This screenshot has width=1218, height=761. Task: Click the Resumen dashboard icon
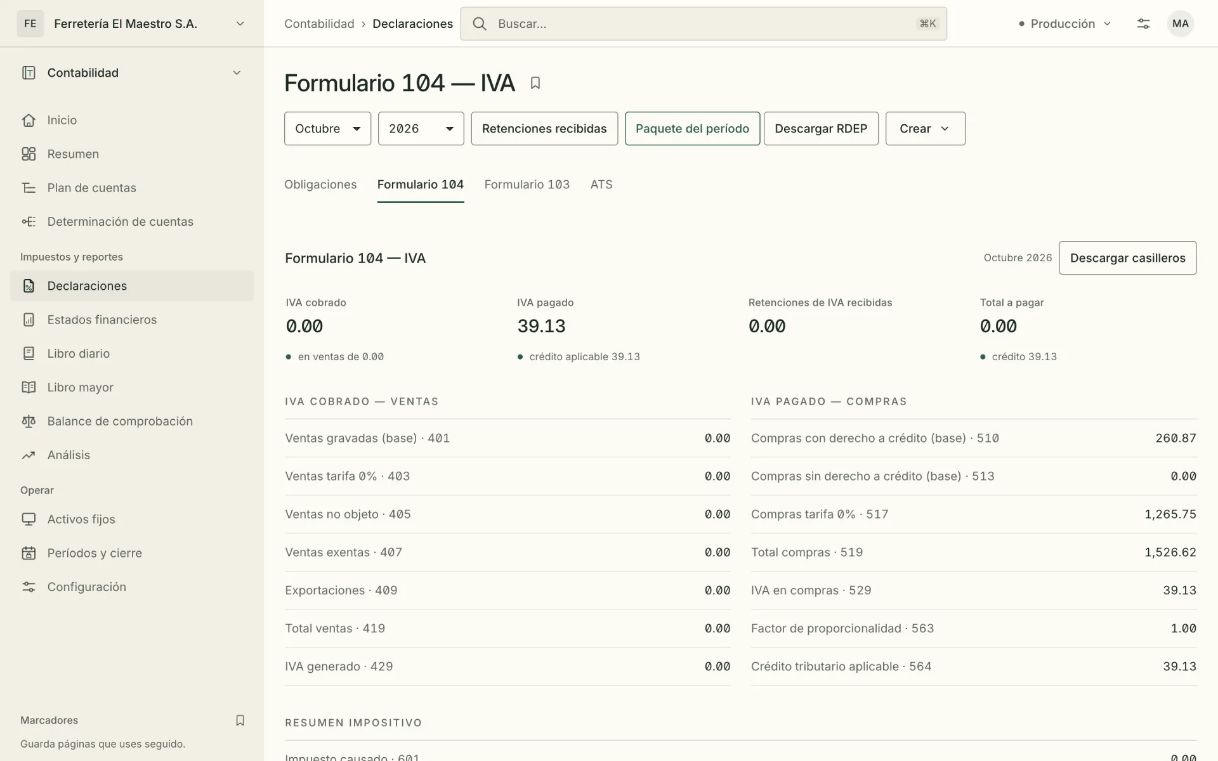pyautogui.click(x=29, y=154)
